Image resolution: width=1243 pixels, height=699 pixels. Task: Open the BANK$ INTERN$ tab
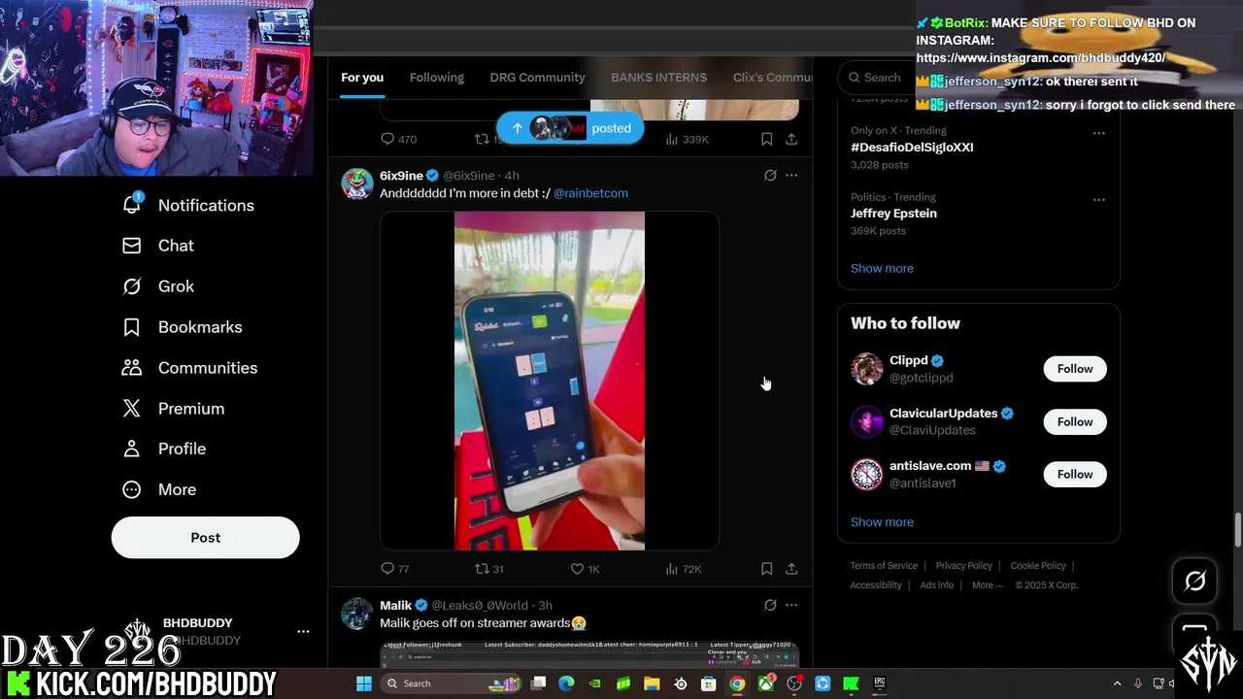658,78
